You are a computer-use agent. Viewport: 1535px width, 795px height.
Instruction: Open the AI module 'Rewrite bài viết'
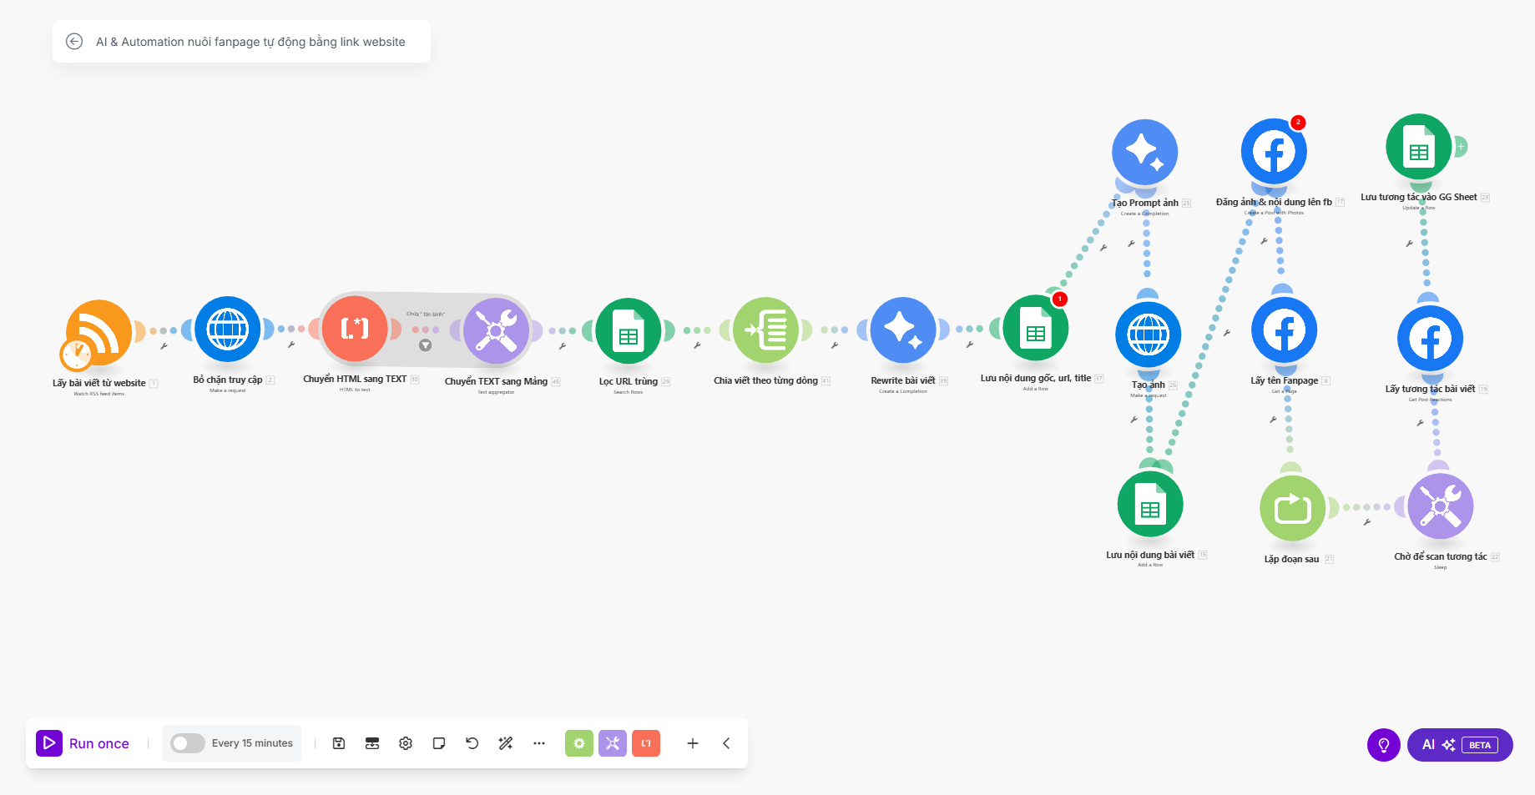[x=903, y=330]
